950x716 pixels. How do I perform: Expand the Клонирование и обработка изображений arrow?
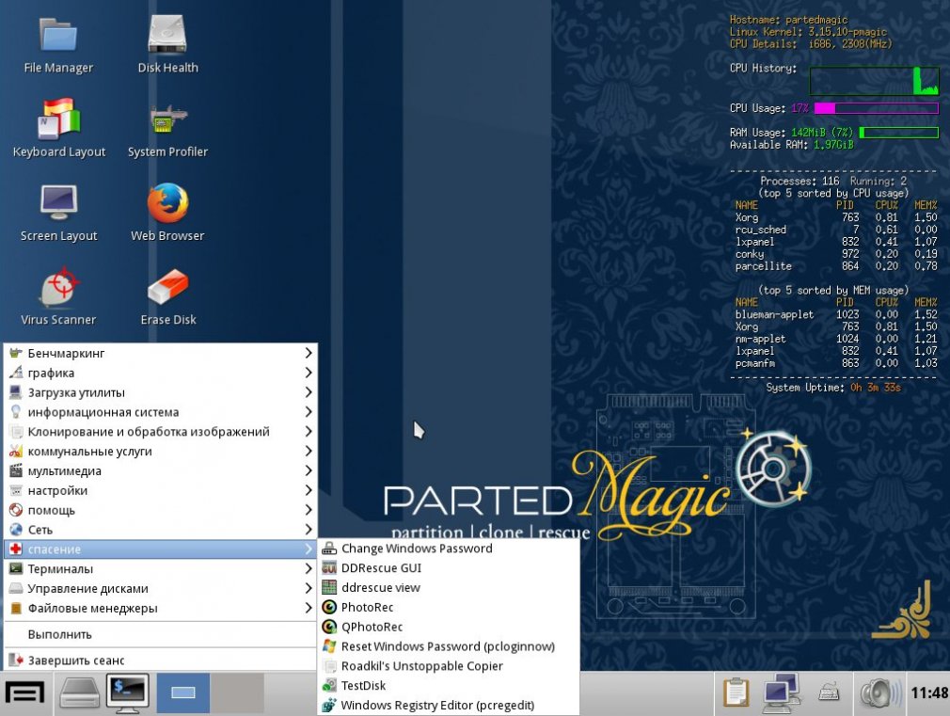[x=309, y=431]
